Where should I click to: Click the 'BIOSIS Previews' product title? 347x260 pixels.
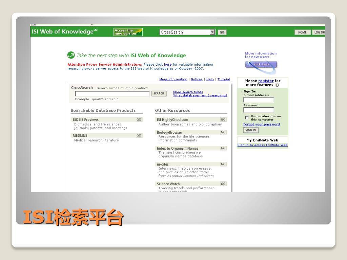click(85, 120)
